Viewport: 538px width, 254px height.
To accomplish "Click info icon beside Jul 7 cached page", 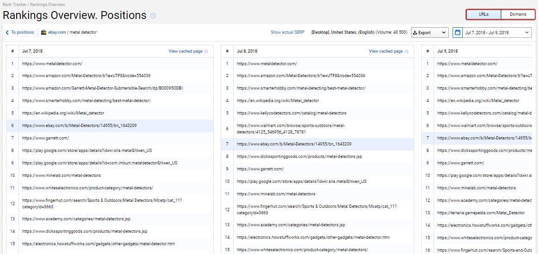I will [206, 51].
